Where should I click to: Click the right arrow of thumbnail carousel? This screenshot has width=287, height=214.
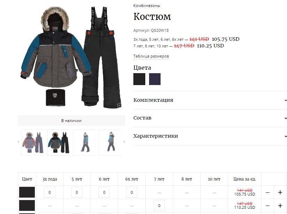pos(124,142)
